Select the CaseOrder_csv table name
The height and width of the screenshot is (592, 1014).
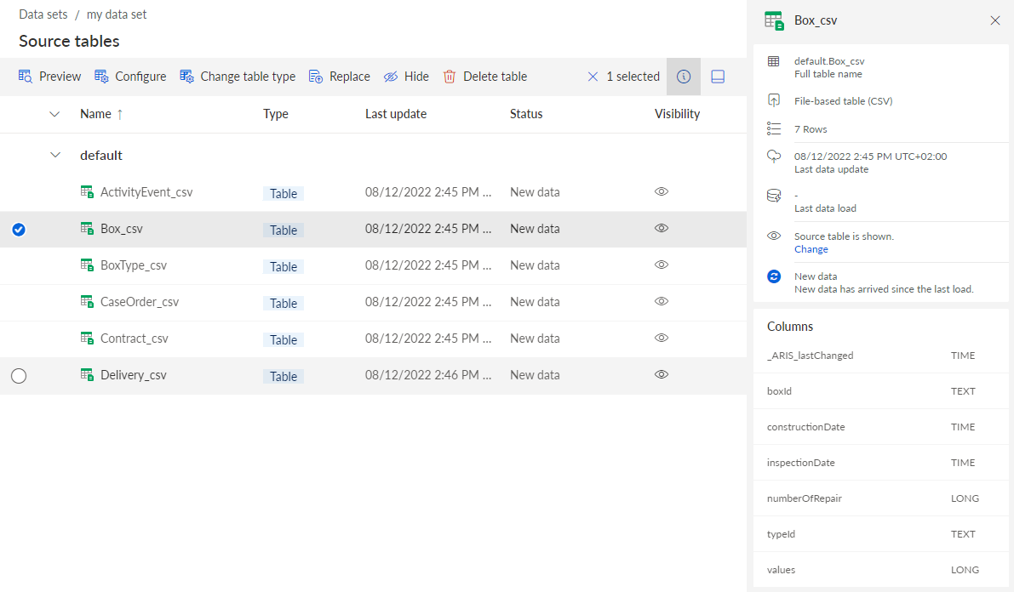coord(140,302)
